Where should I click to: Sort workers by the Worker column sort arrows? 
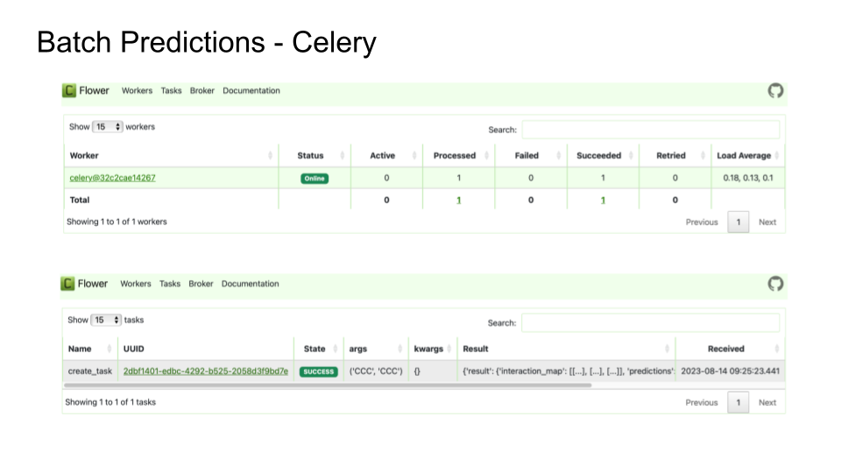[270, 156]
